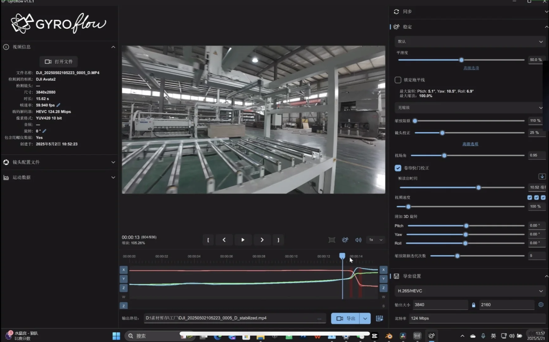This screenshot has width=549, height=342.
Task: Click the lens profile aperture icon
Action: tap(6, 162)
